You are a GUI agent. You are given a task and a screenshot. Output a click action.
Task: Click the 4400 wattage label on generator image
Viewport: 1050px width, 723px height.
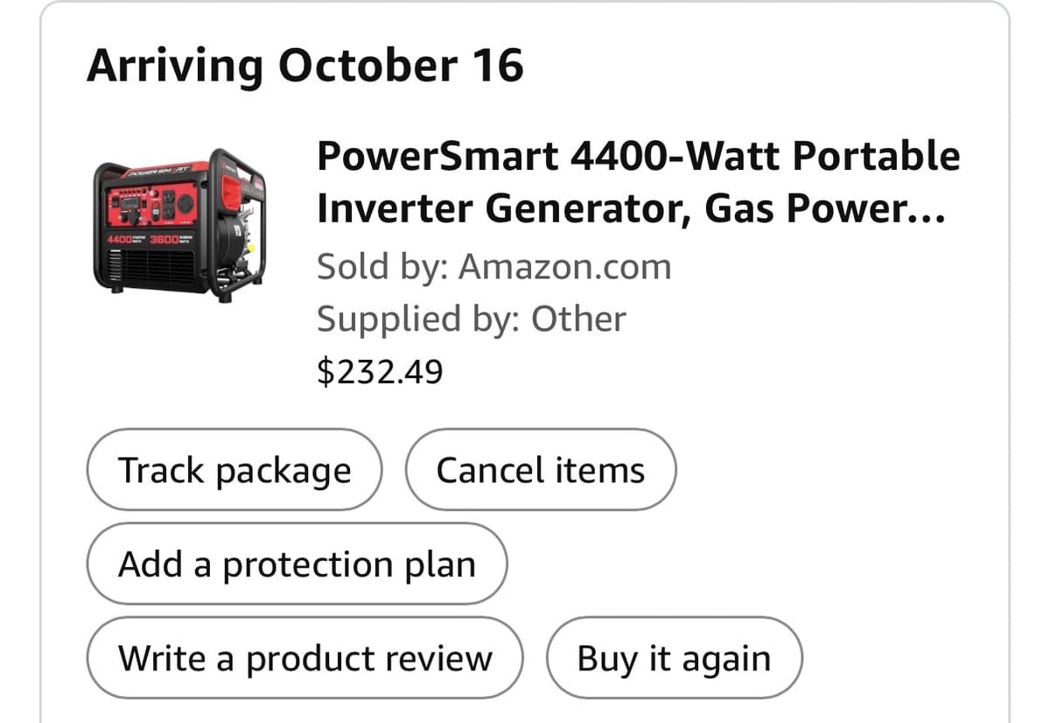(119, 239)
